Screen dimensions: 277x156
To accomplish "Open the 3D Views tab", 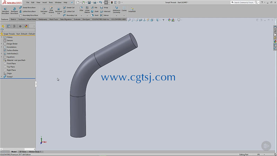I will 23,152.
